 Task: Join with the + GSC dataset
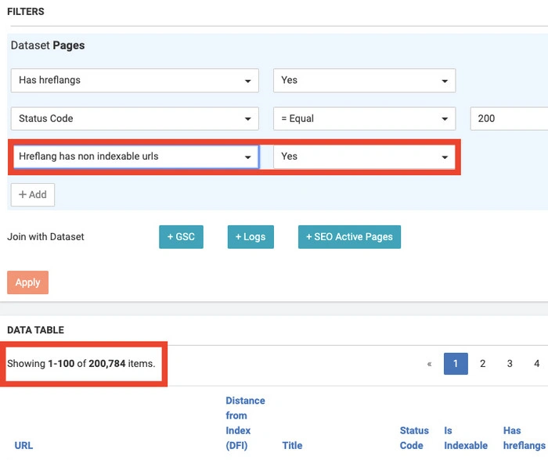[181, 237]
